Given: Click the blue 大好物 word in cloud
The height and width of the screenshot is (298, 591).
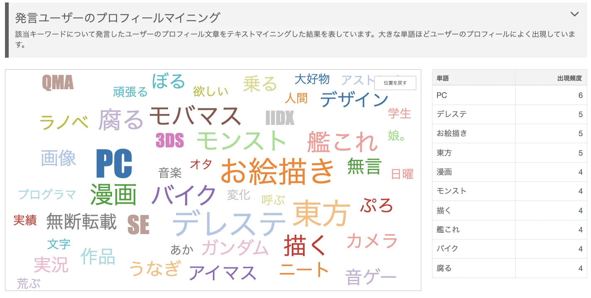Looking at the screenshot, I should [x=312, y=79].
